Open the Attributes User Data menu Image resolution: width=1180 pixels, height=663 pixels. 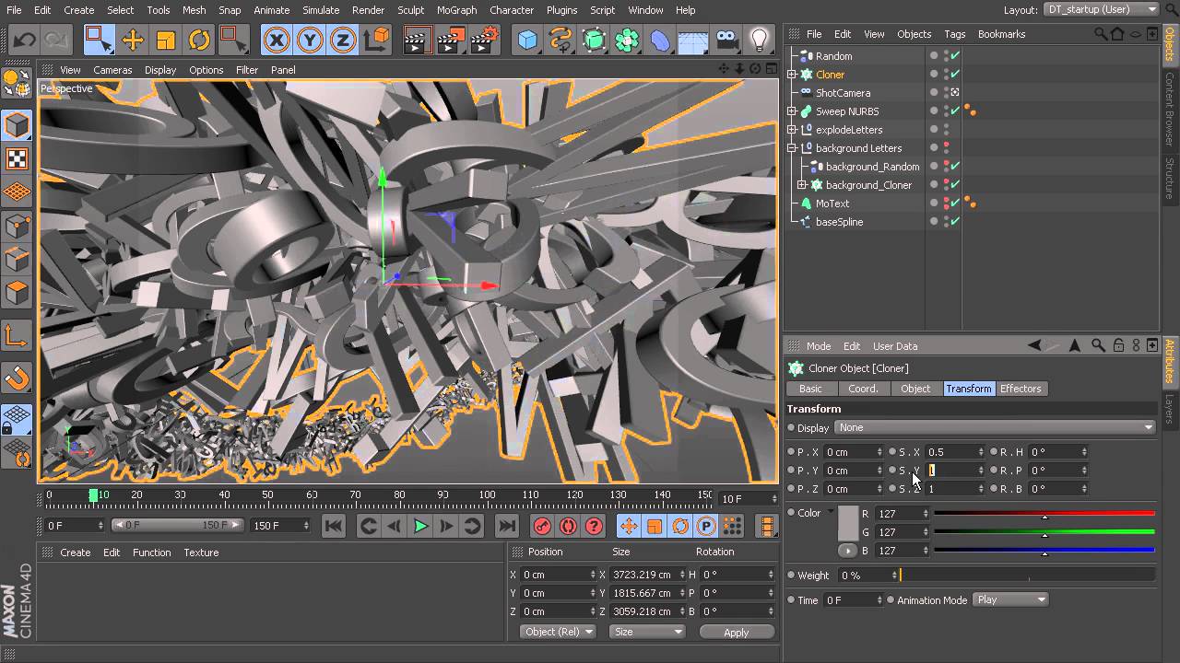[x=895, y=346]
